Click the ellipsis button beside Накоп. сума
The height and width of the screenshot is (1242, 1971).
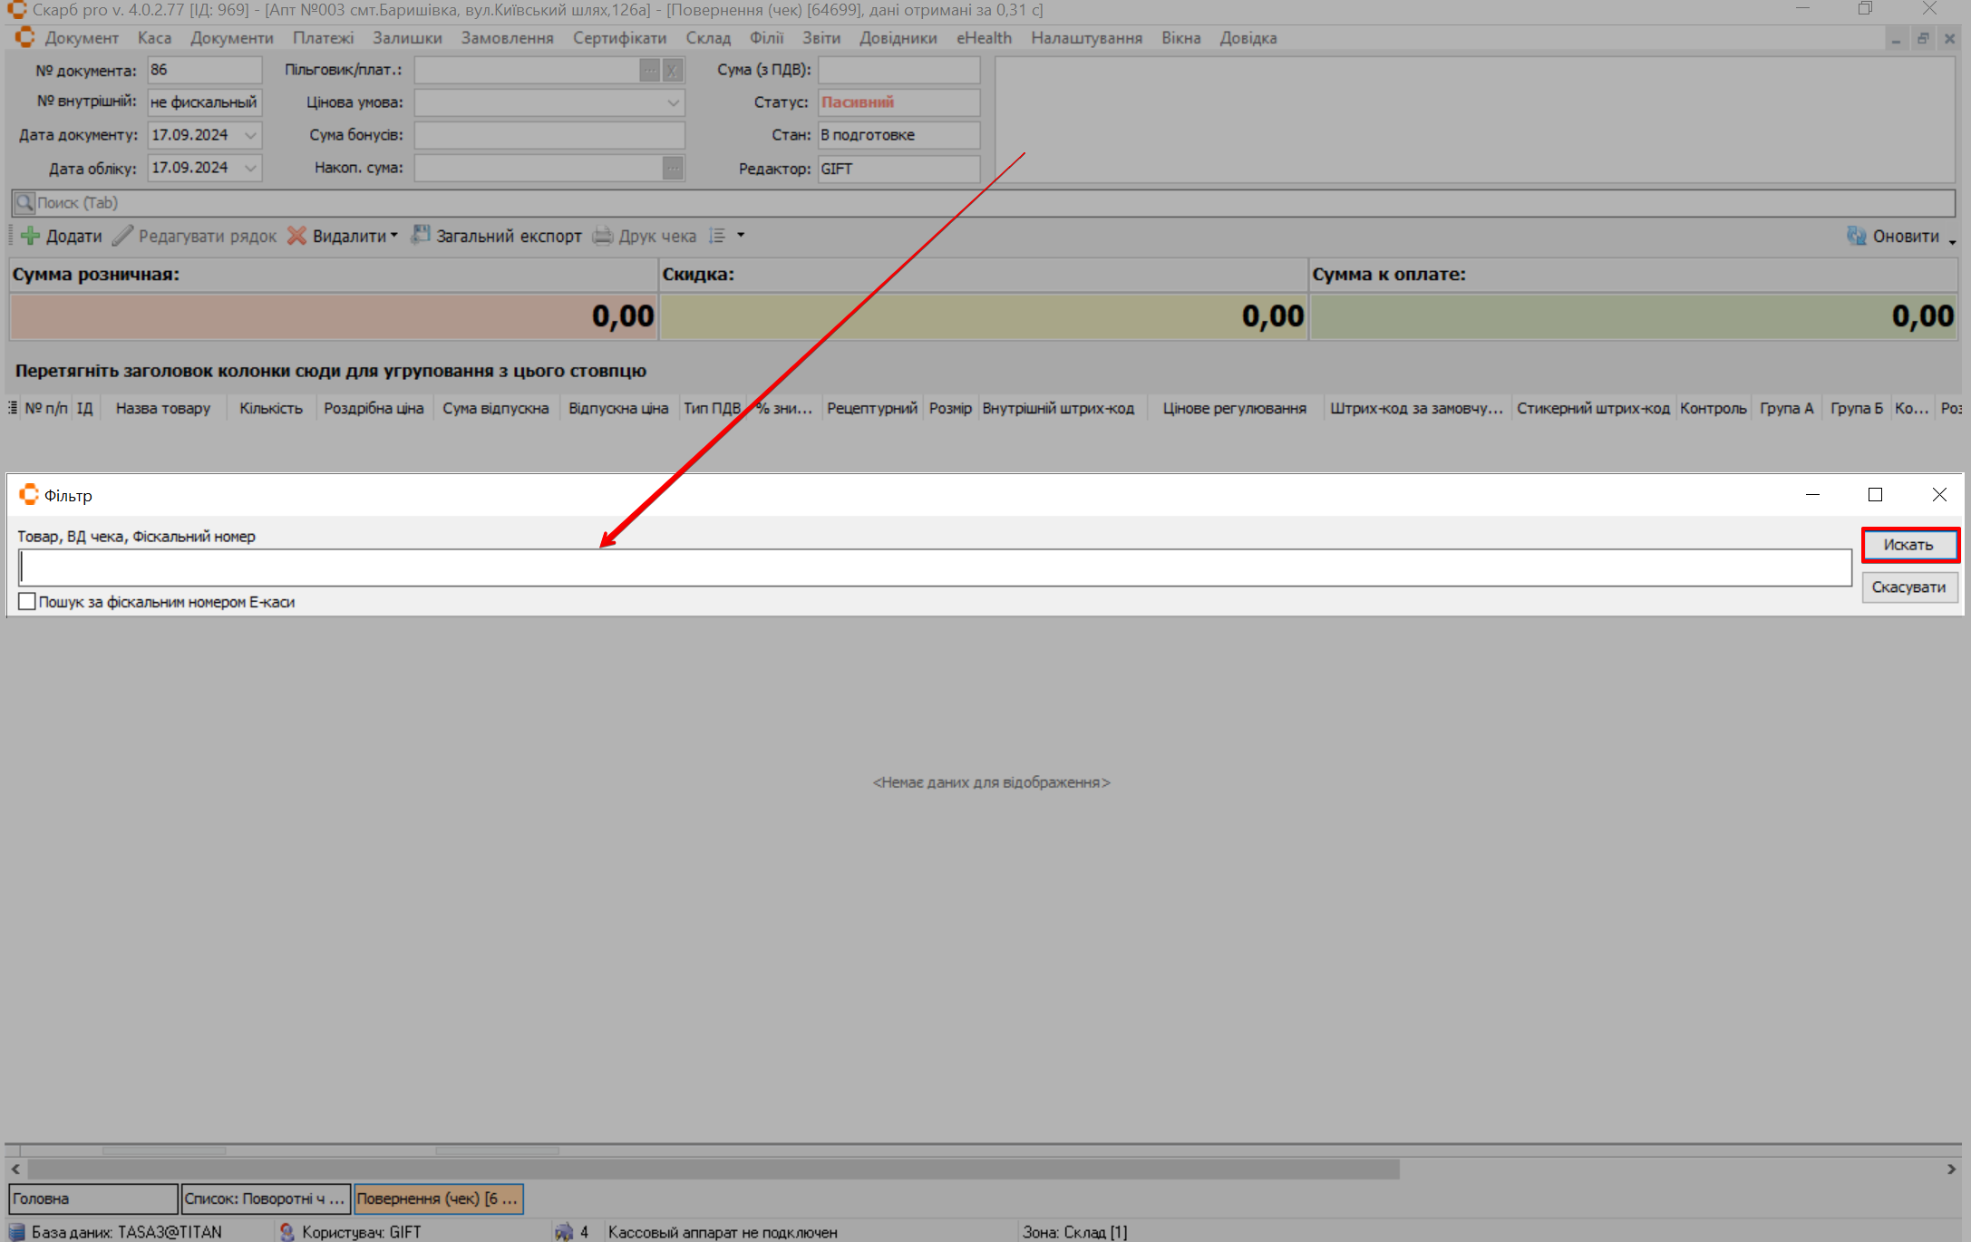(x=673, y=168)
